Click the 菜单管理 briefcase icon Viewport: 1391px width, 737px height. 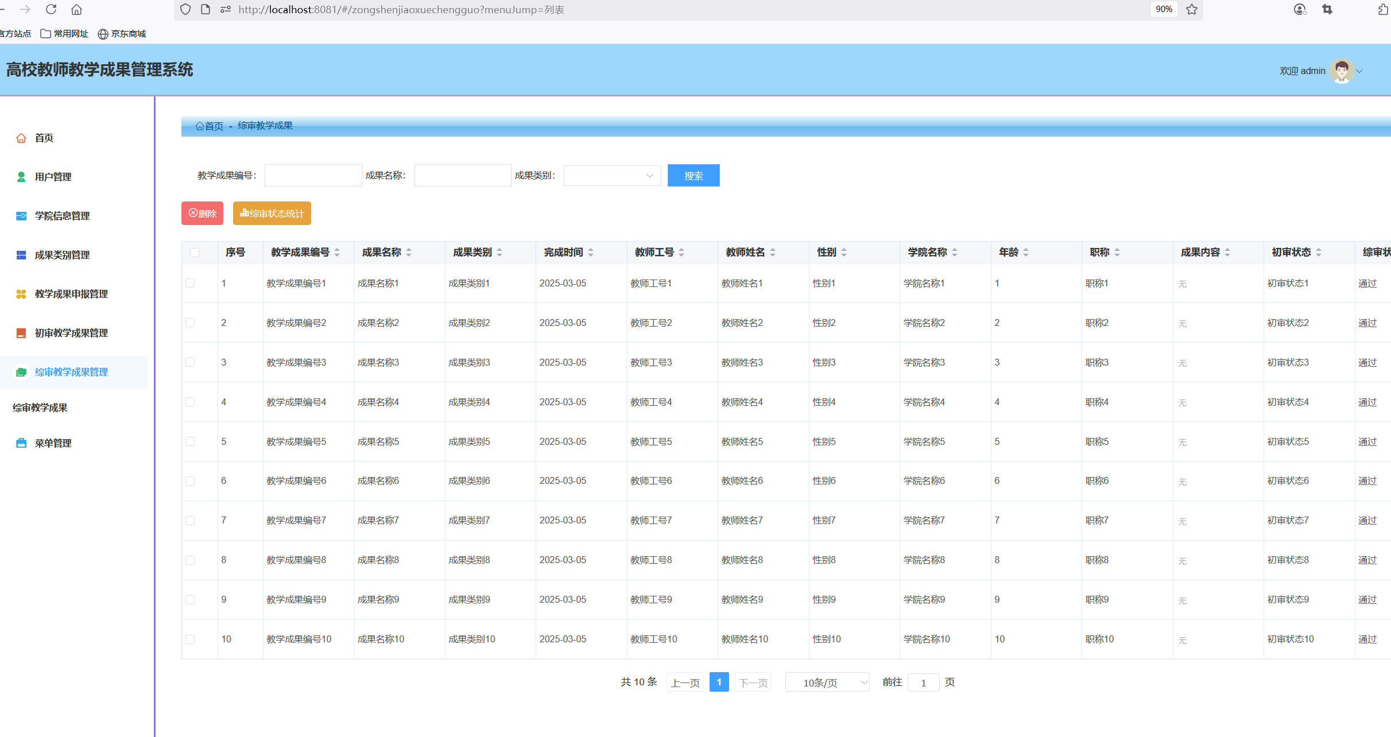coord(21,443)
